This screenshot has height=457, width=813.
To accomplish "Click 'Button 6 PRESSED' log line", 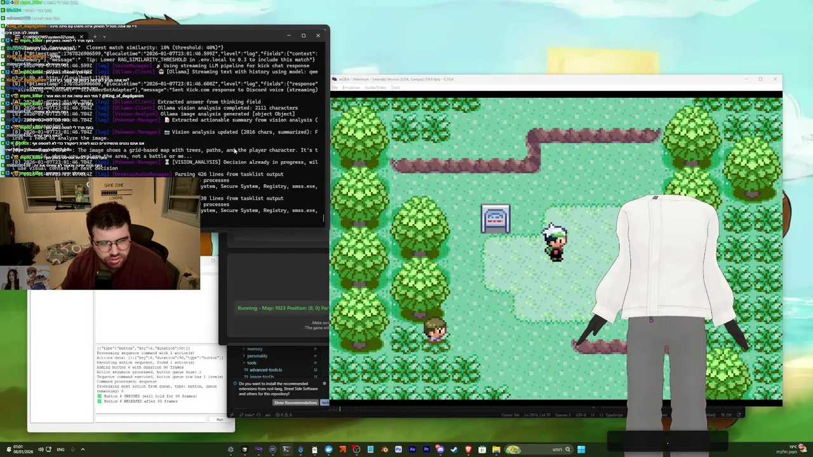I will click(x=147, y=396).
